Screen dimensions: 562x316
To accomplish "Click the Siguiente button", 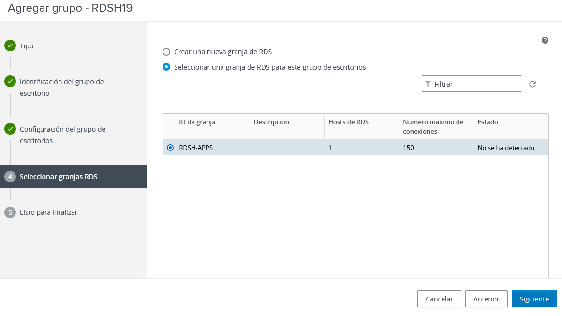I will coord(534,299).
